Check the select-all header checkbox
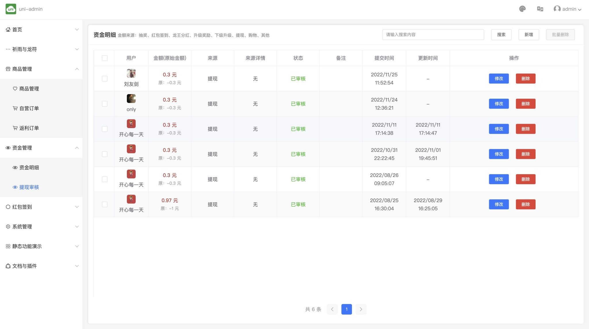The image size is (589, 329). tap(104, 58)
